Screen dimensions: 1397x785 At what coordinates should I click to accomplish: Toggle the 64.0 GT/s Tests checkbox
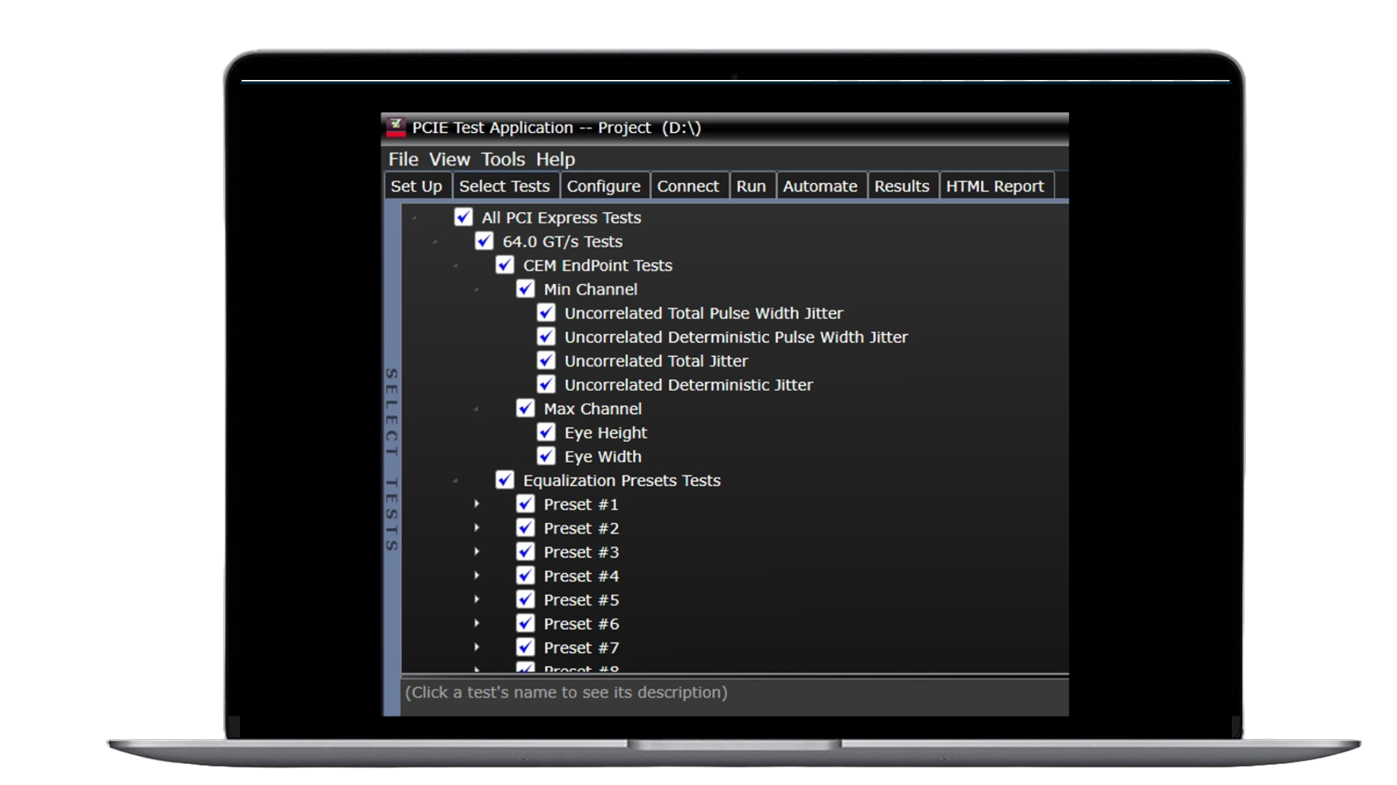(x=484, y=241)
